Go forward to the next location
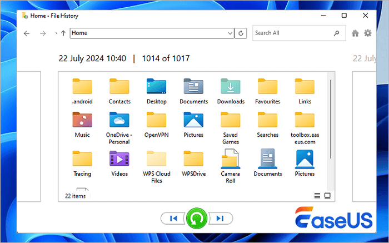This screenshot has width=389, height=243. coord(43,33)
